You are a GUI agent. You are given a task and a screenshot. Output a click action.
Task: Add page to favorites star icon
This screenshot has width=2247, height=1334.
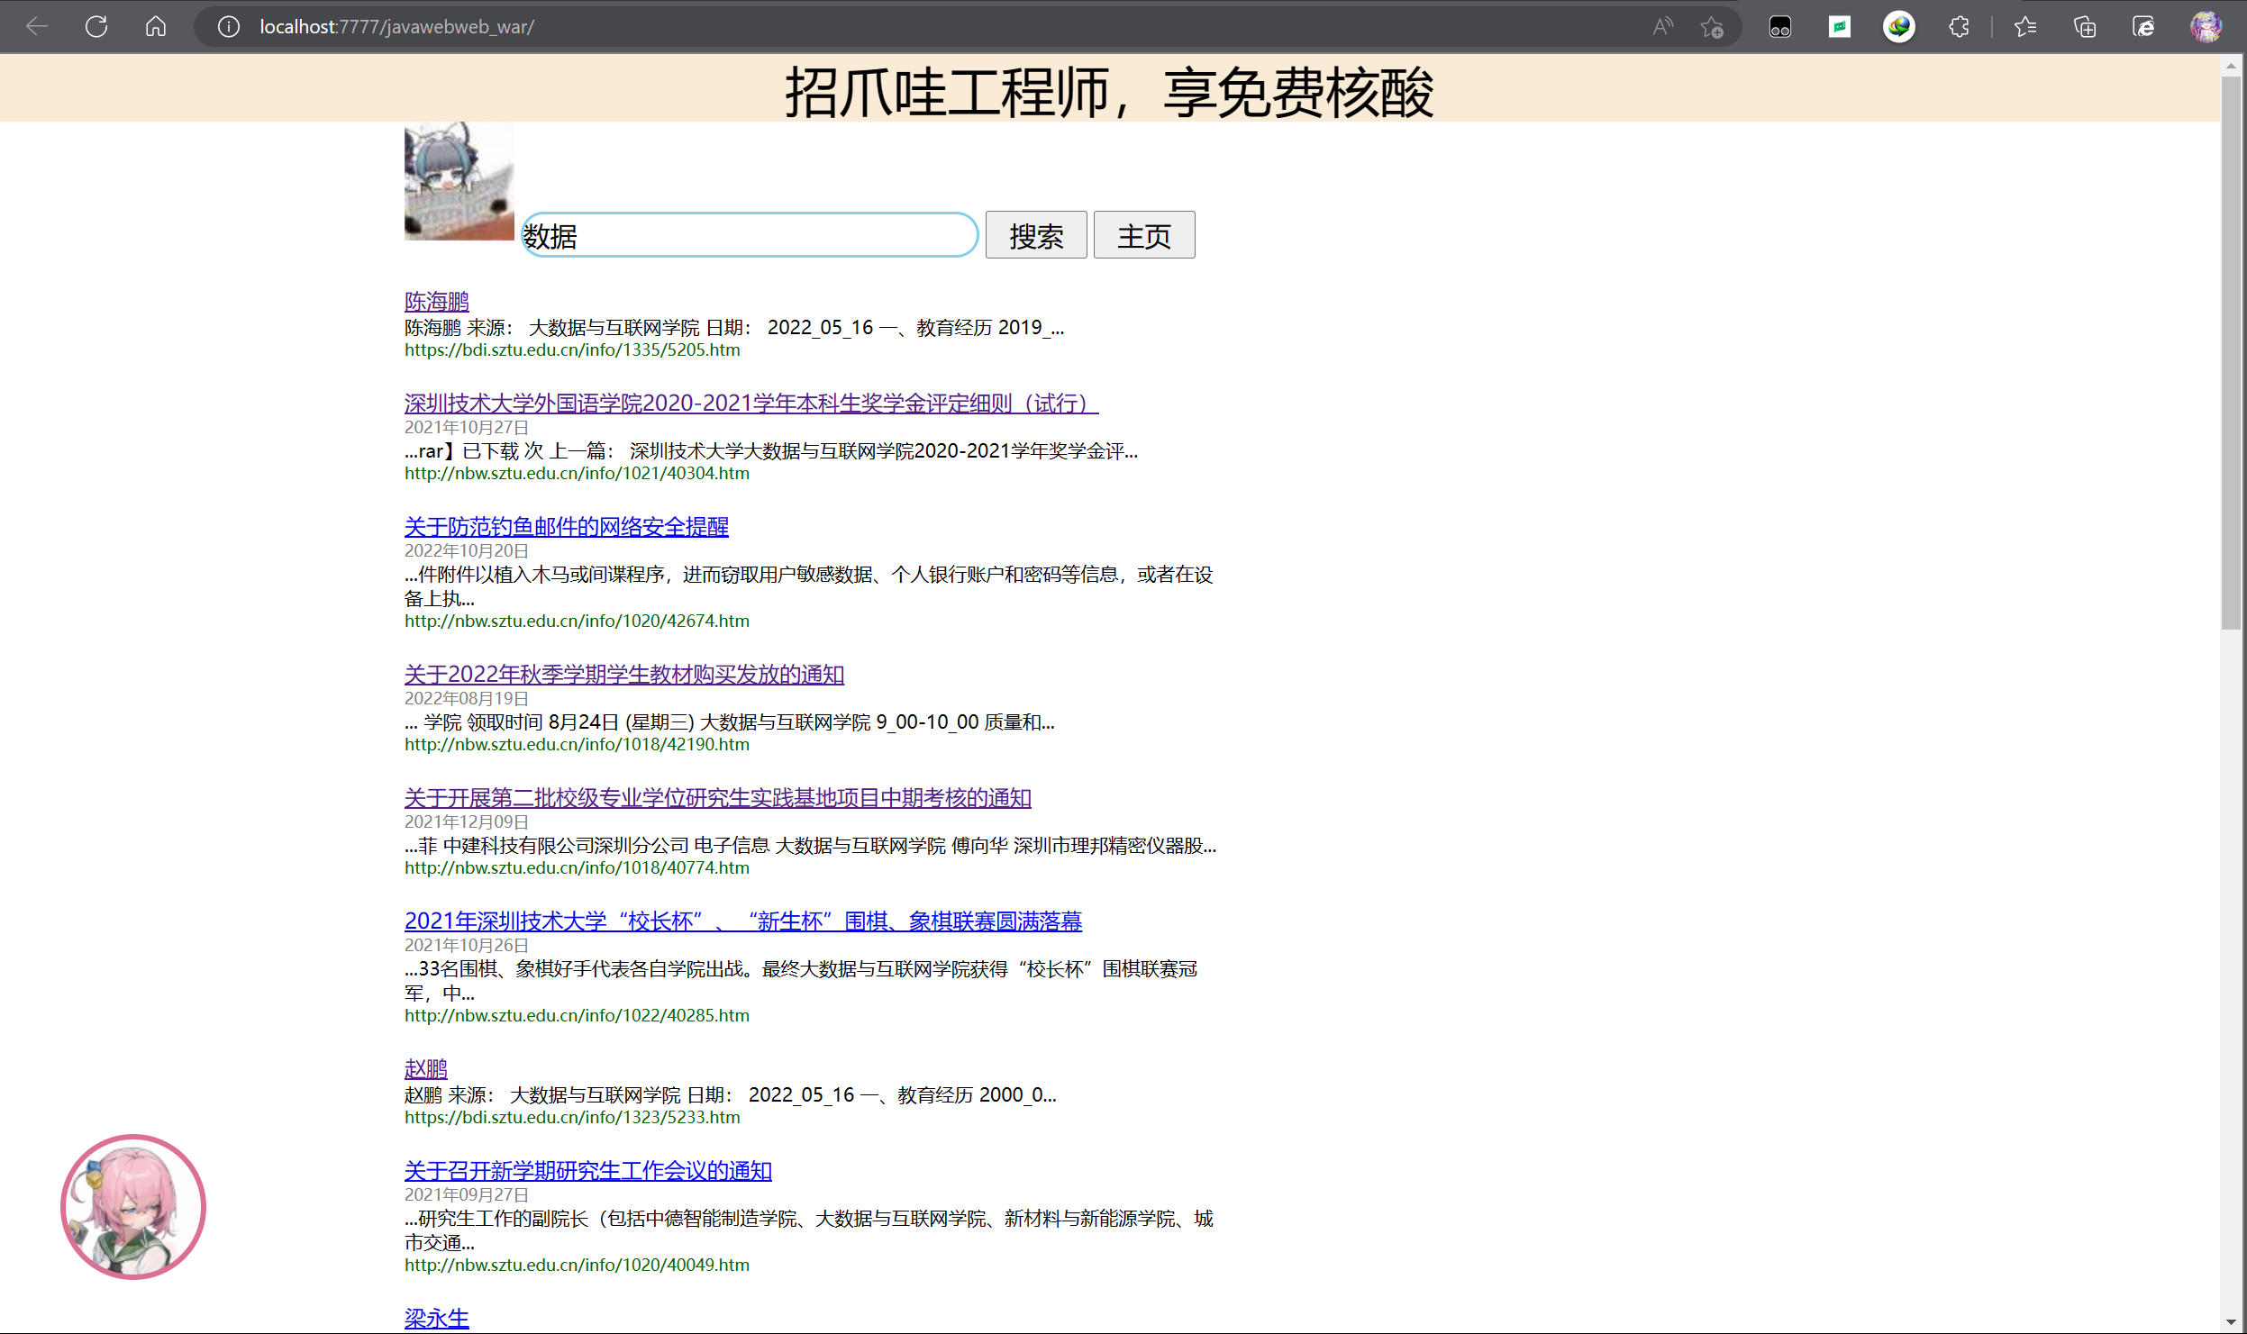tap(1712, 27)
